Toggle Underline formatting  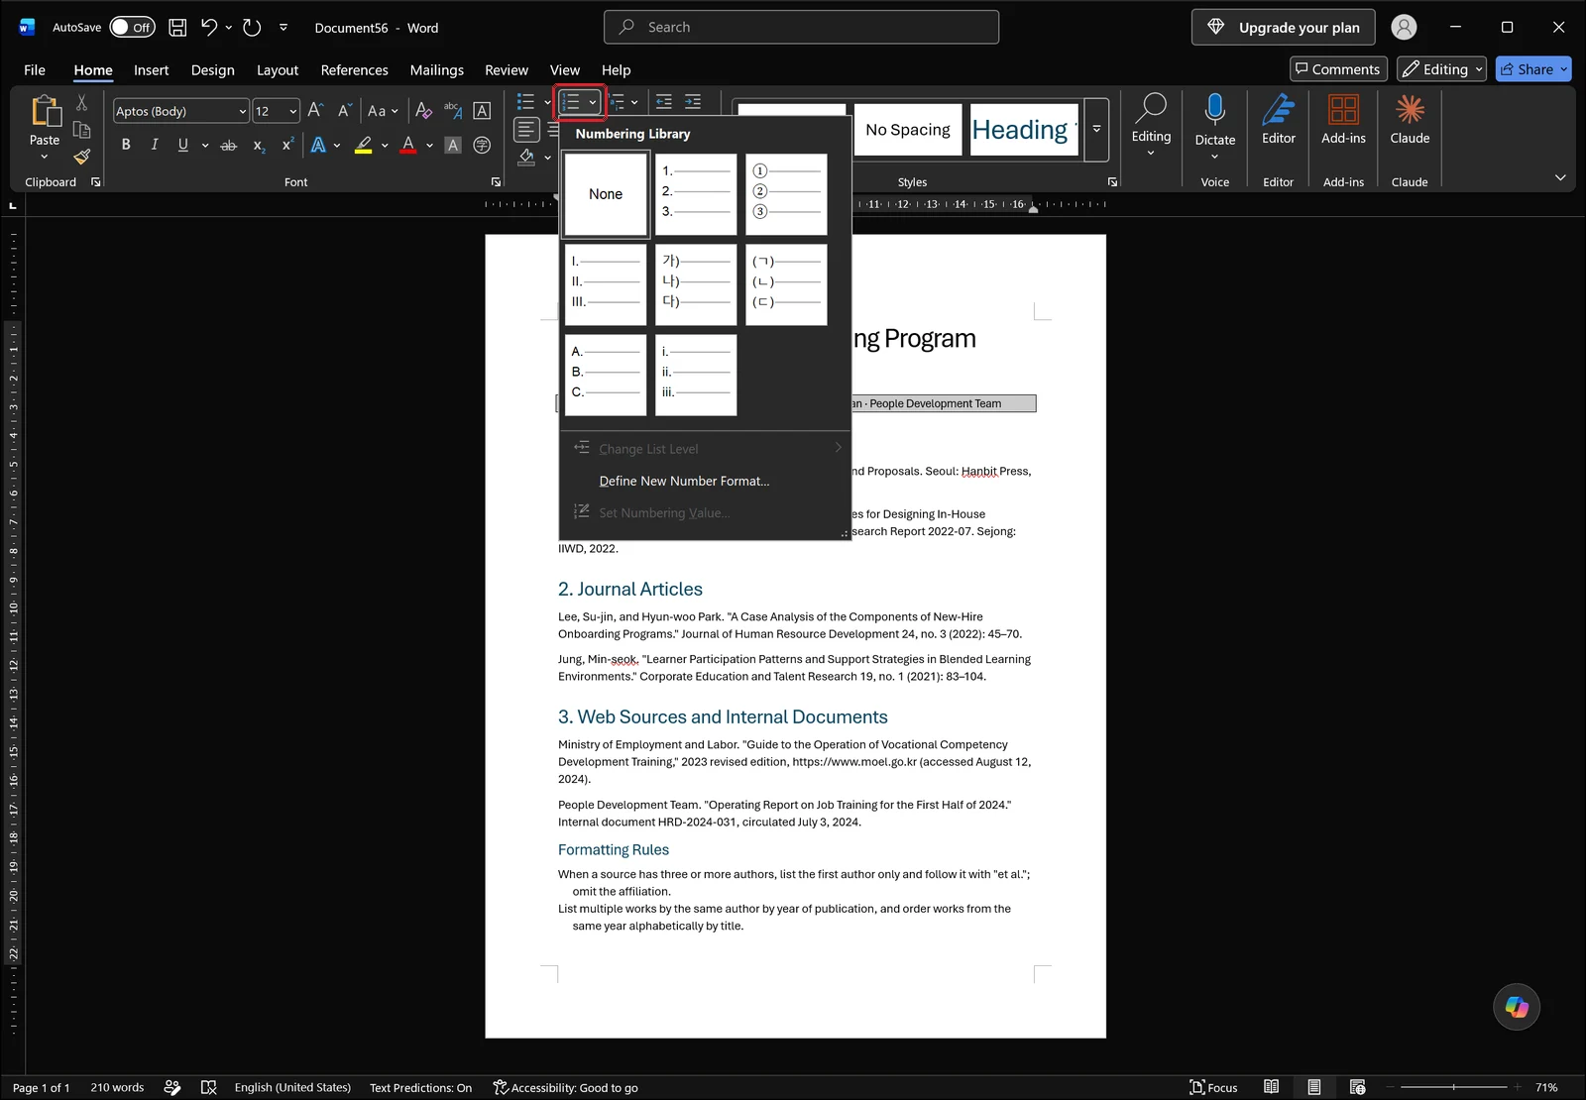[x=182, y=145]
